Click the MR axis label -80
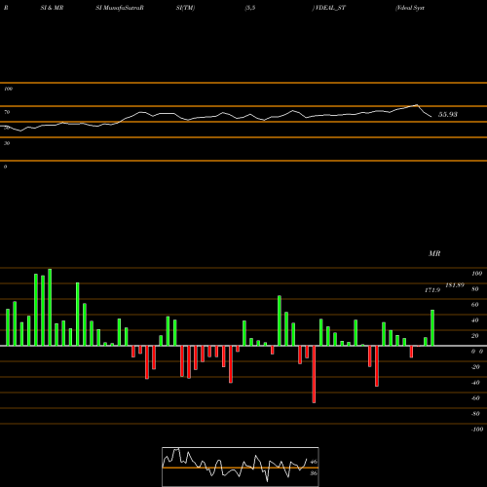This screenshot has height=487, width=487. [475, 414]
